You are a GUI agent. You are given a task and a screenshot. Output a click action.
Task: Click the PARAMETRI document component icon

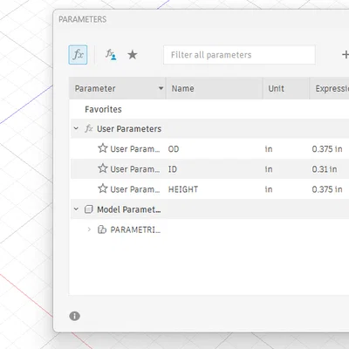tap(102, 229)
